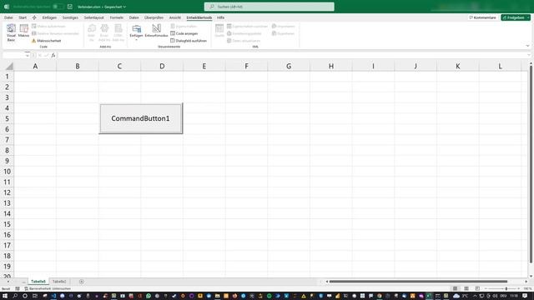Switch to the Überprüfen tab

154,17
